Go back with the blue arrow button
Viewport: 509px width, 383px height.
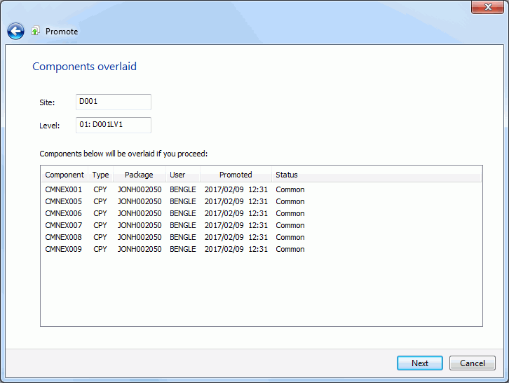tap(15, 32)
